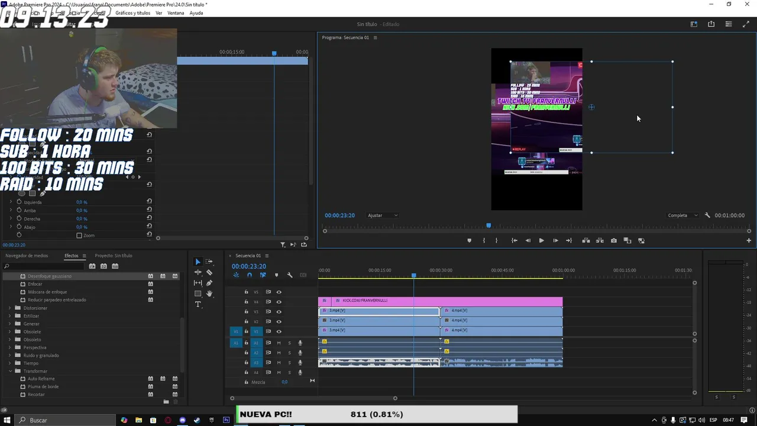The width and height of the screenshot is (757, 426).
Task: Hide the V3 track output
Action: pyautogui.click(x=279, y=312)
